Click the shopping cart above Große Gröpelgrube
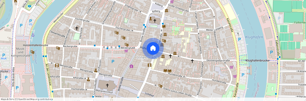 171,2
